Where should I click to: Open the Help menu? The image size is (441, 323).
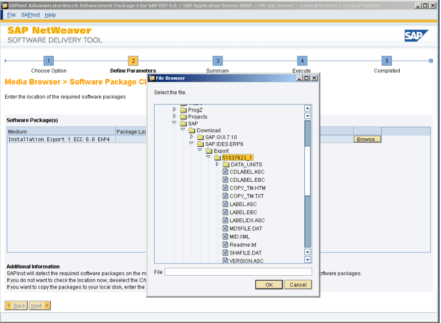(x=50, y=15)
